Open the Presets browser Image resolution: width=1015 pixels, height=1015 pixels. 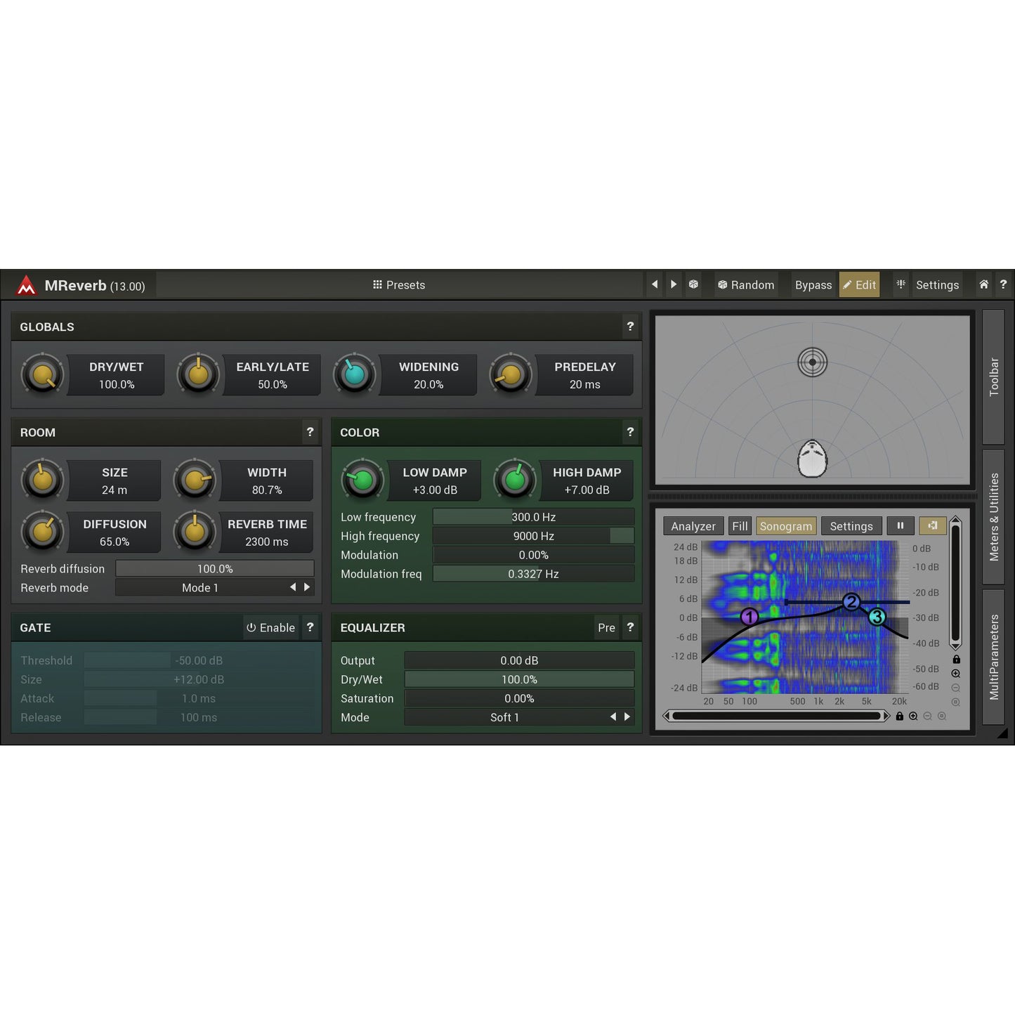[398, 284]
